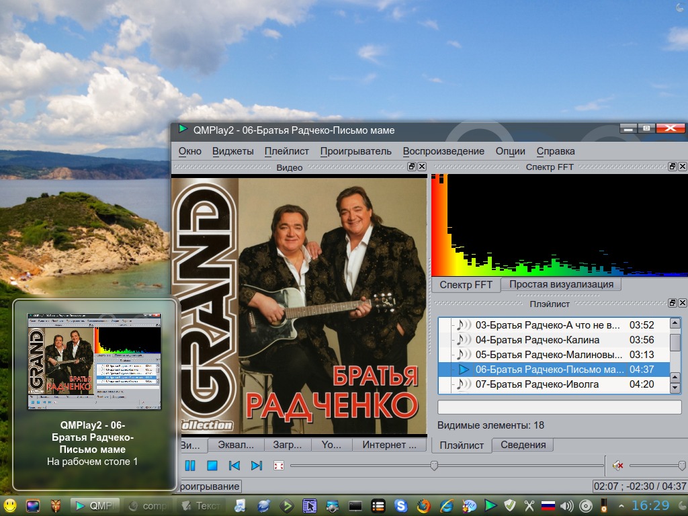Expand hidden tray icons arrow
Viewport: 688px width, 516px height.
tap(621, 506)
